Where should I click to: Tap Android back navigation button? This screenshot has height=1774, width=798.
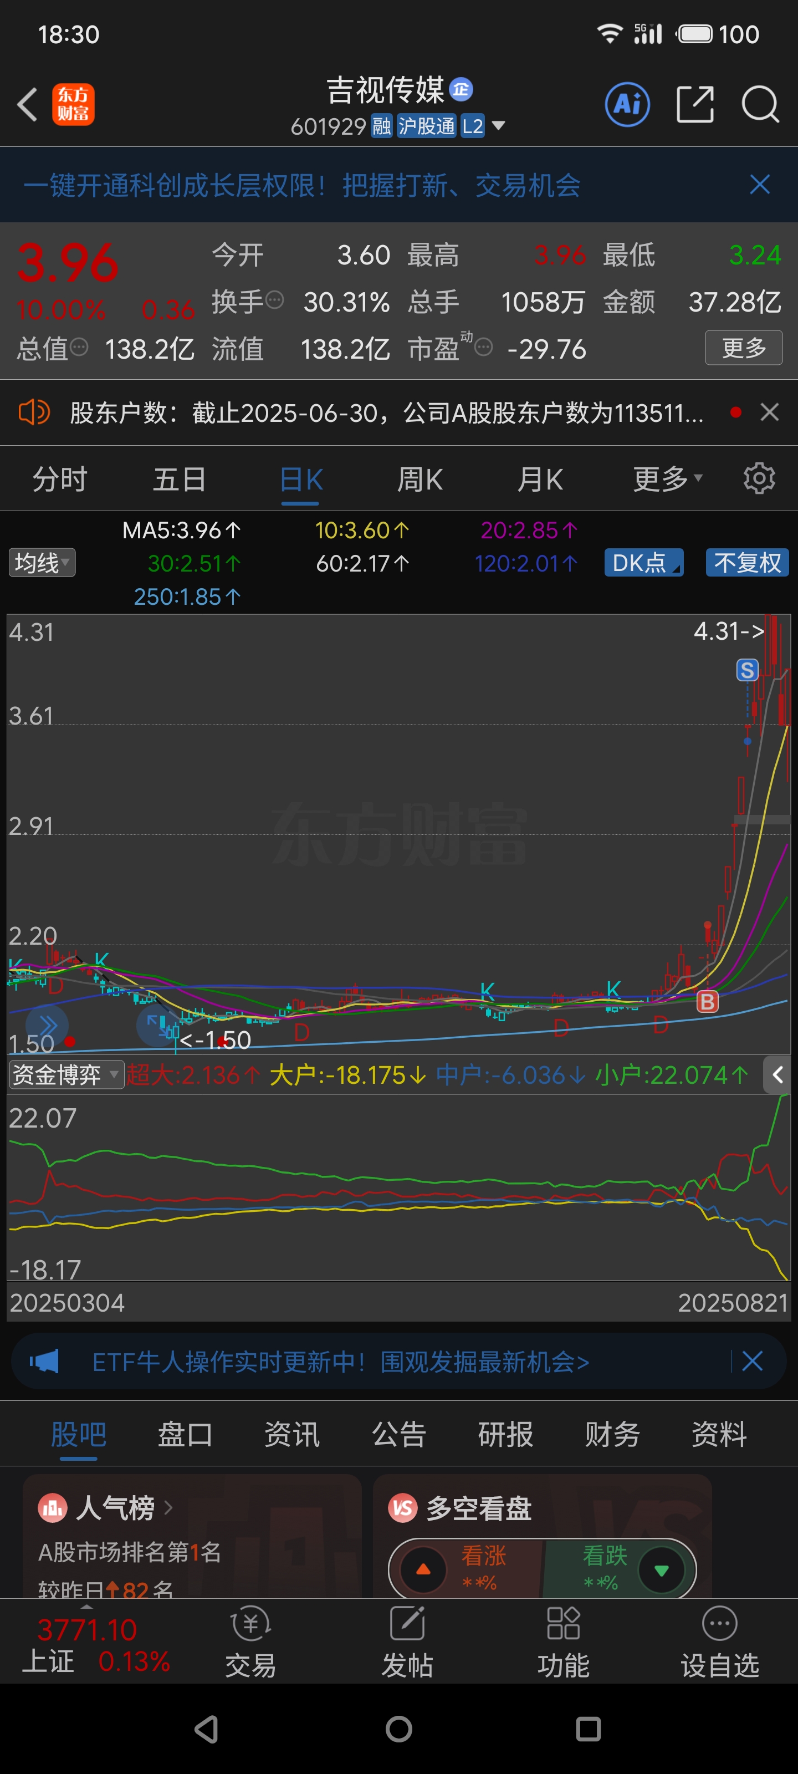(x=207, y=1729)
